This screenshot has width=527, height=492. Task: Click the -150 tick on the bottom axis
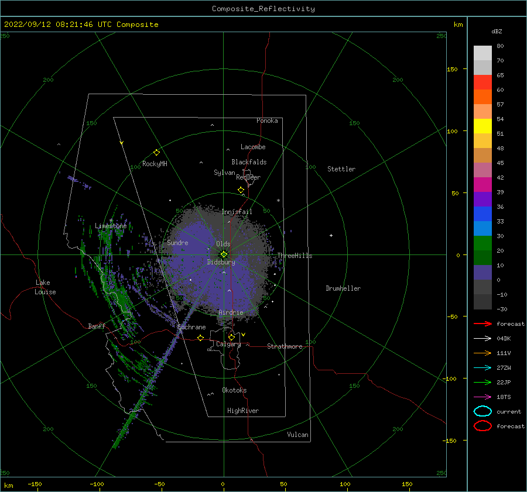point(35,484)
